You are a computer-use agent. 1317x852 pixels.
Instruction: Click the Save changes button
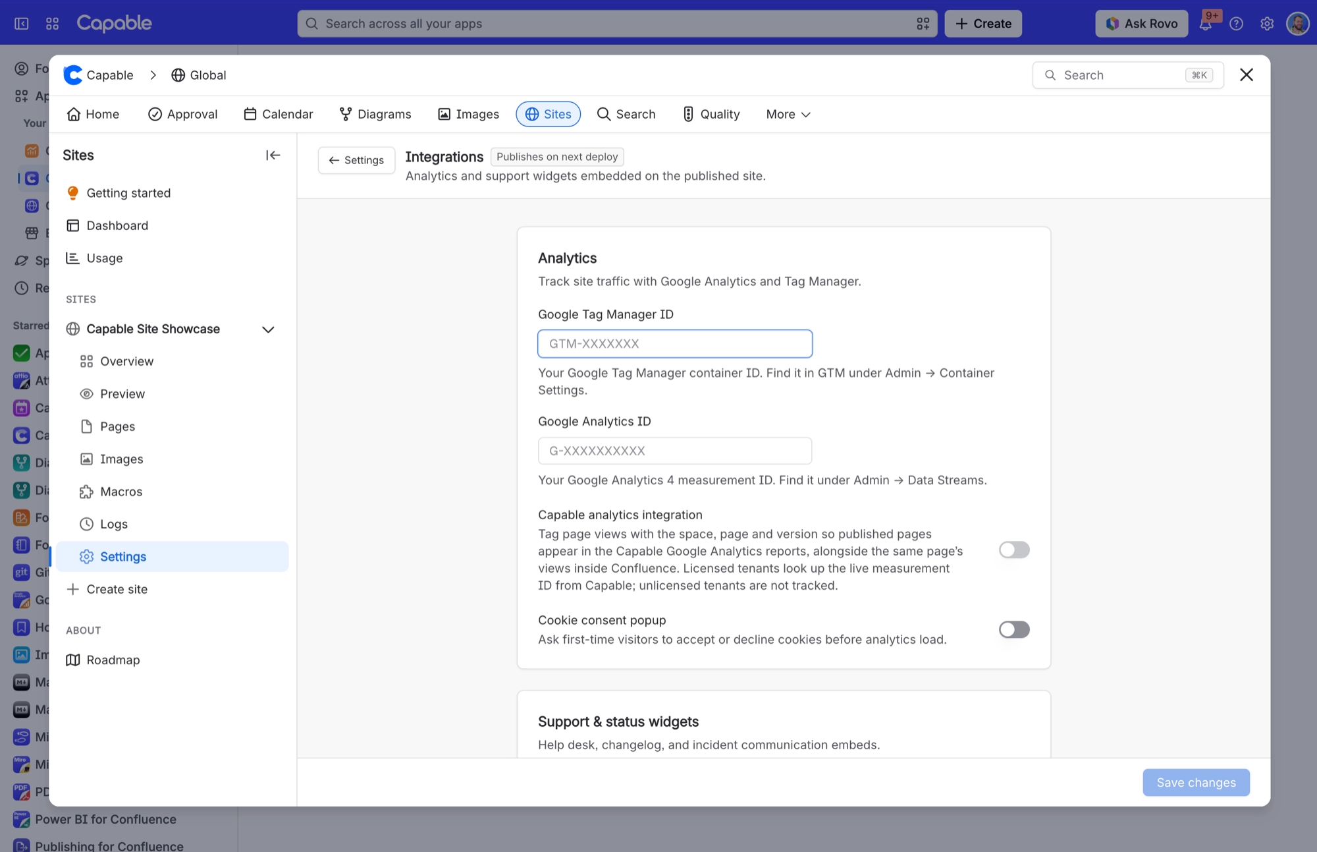coord(1196,782)
